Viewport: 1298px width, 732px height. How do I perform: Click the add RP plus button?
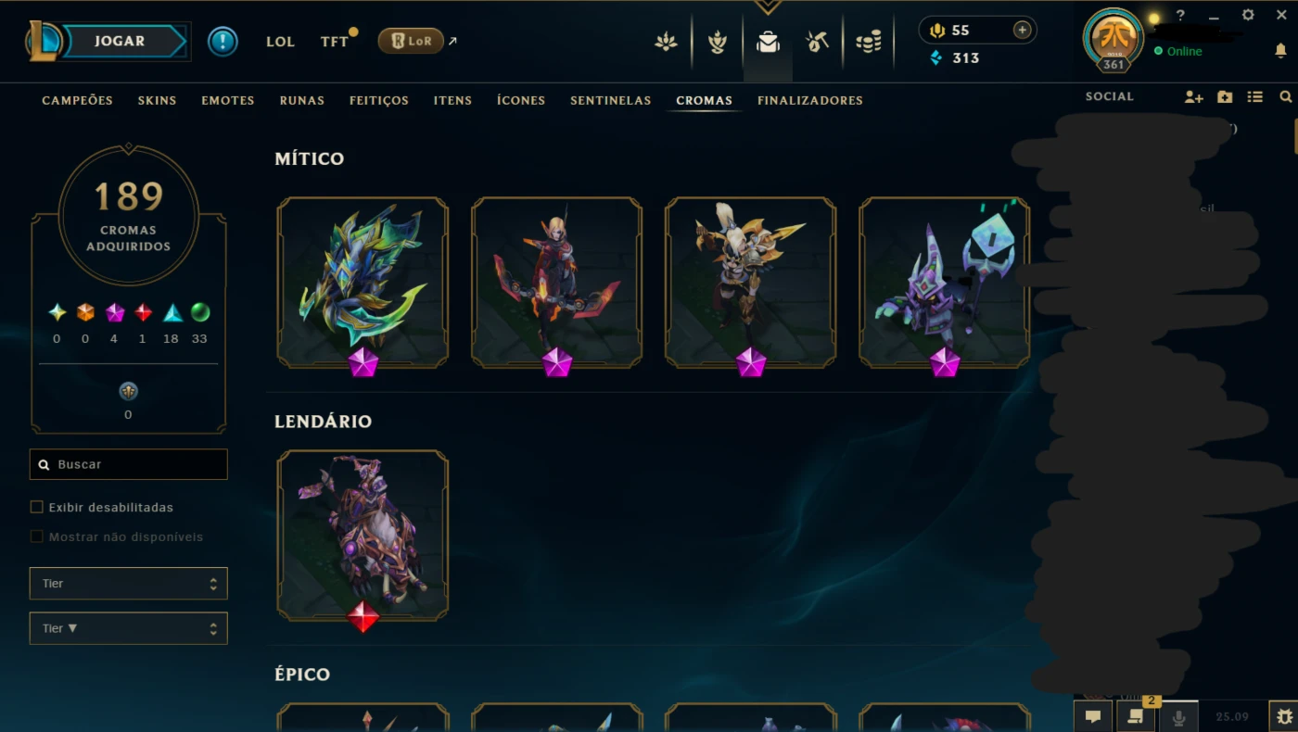click(1022, 30)
